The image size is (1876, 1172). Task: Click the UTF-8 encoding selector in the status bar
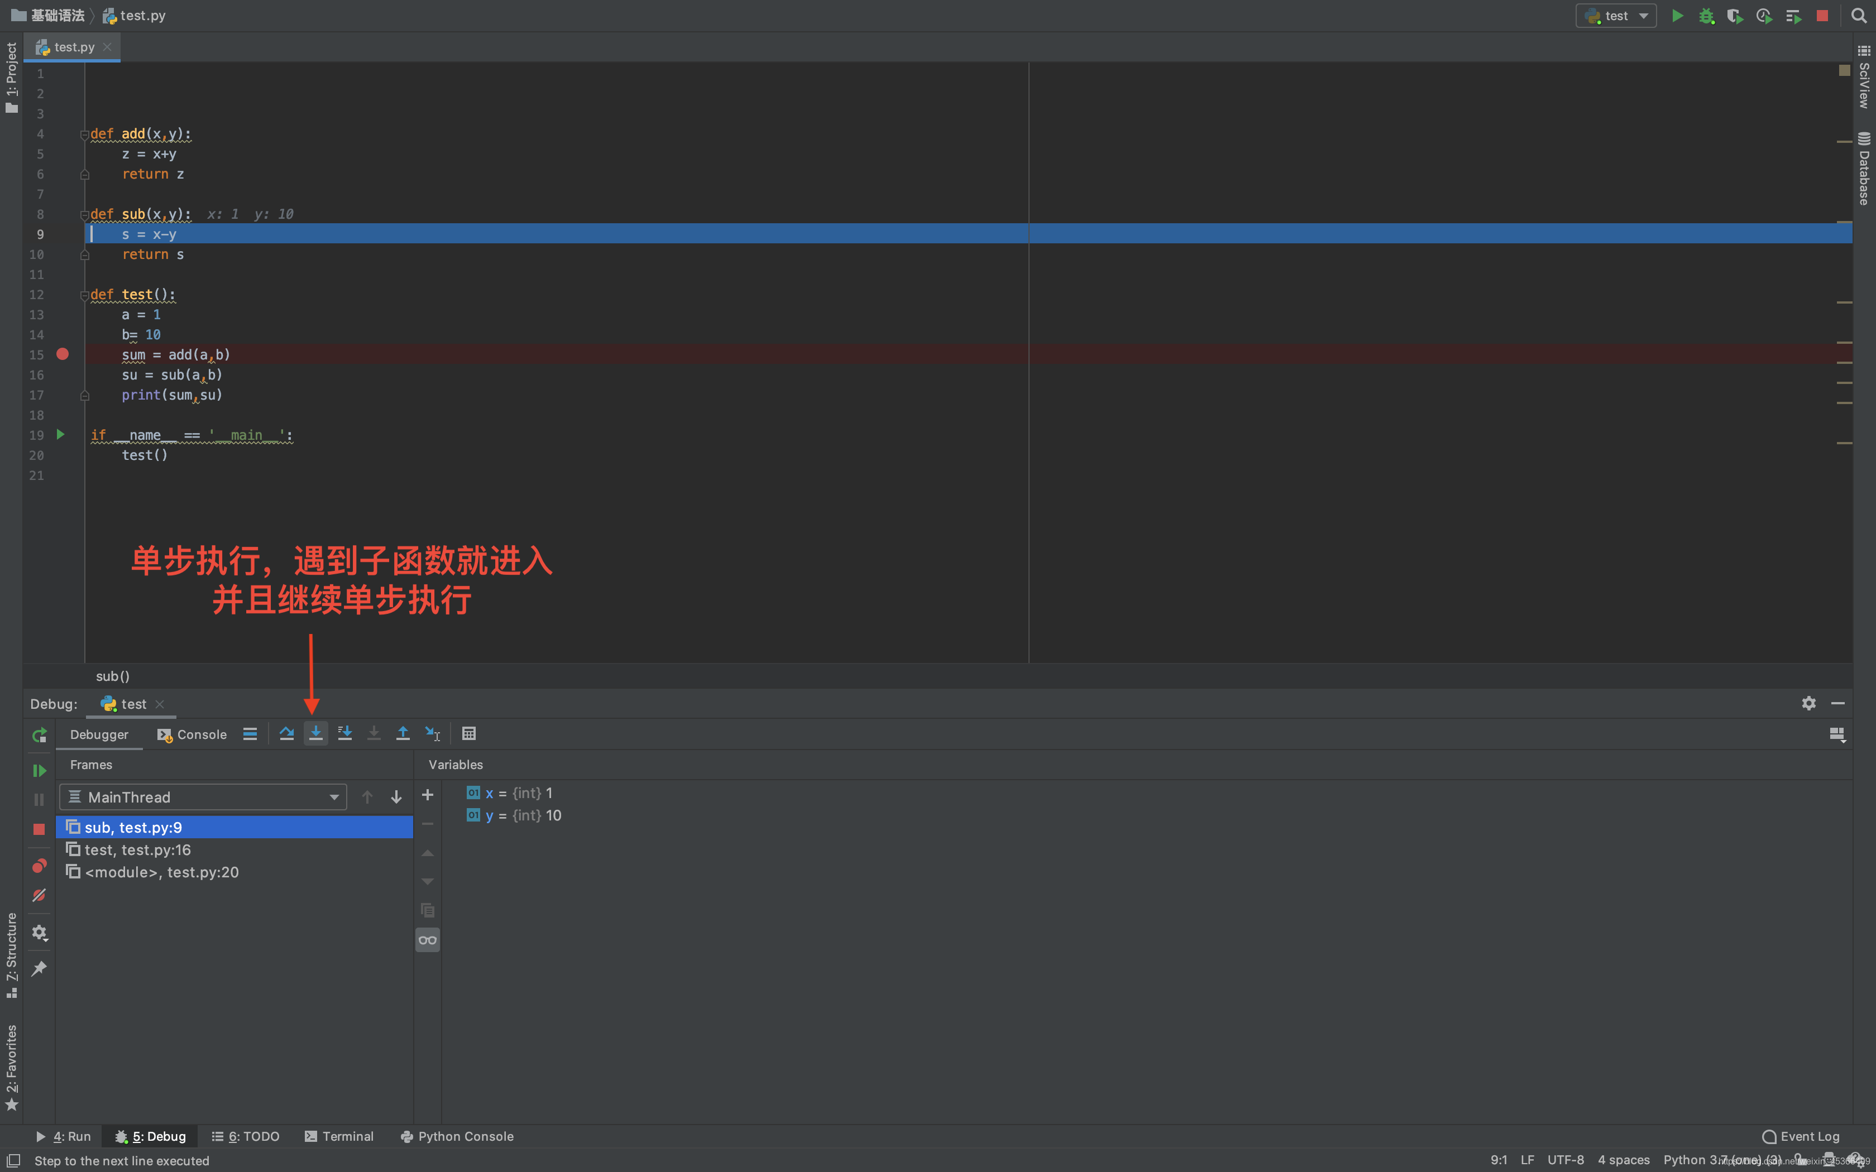[x=1565, y=1160]
